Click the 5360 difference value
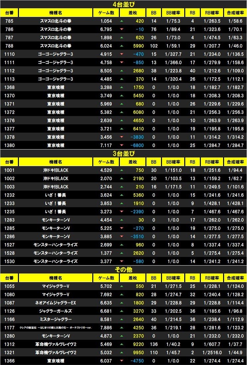247x365 pixels. tap(138, 195)
